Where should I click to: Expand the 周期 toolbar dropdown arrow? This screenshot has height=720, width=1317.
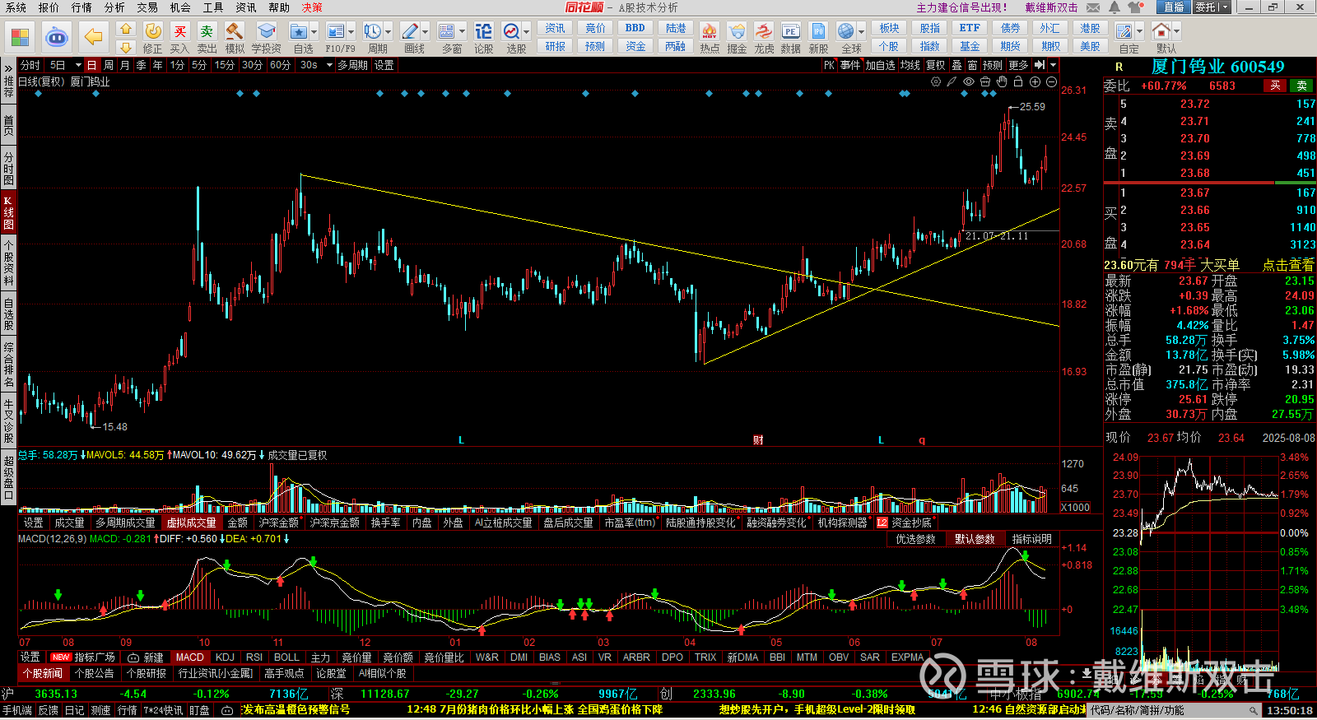pyautogui.click(x=389, y=32)
